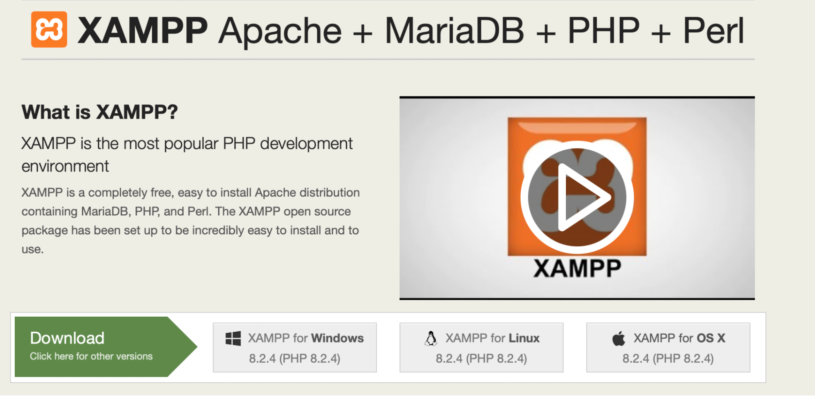
Task: Open the green Download other versions button
Action: click(x=106, y=347)
